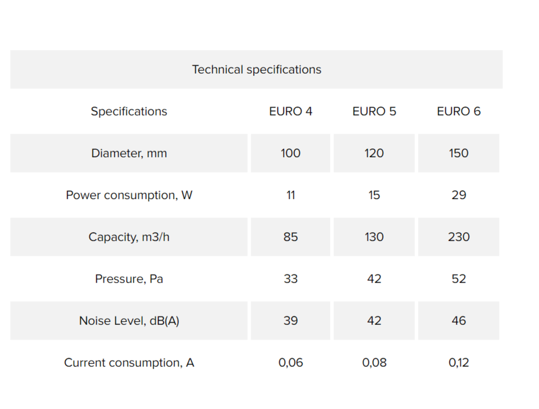
Task: Click the Technical specifications header
Action: (256, 69)
